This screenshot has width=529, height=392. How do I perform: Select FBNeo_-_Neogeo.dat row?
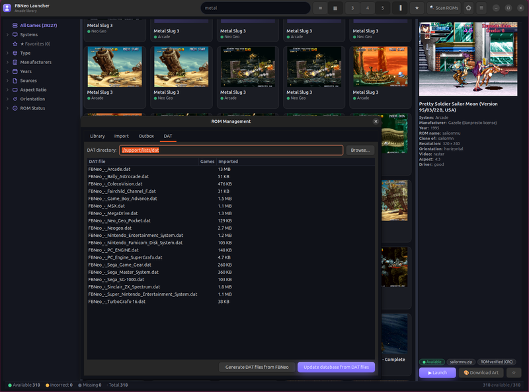click(x=231, y=228)
